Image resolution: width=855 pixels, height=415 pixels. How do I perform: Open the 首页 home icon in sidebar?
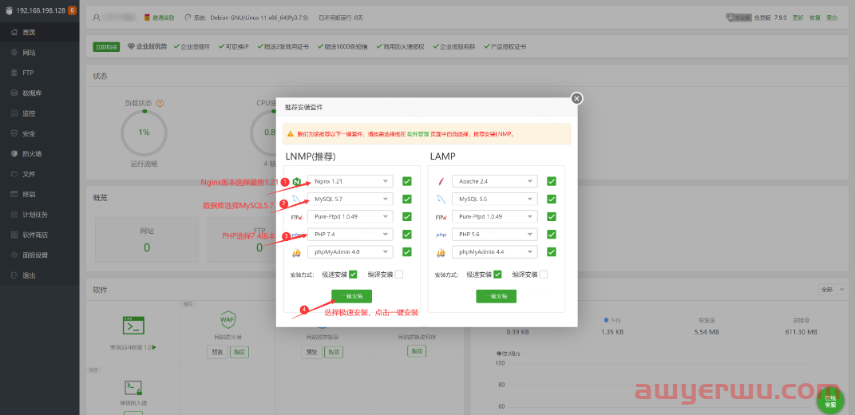click(x=14, y=33)
